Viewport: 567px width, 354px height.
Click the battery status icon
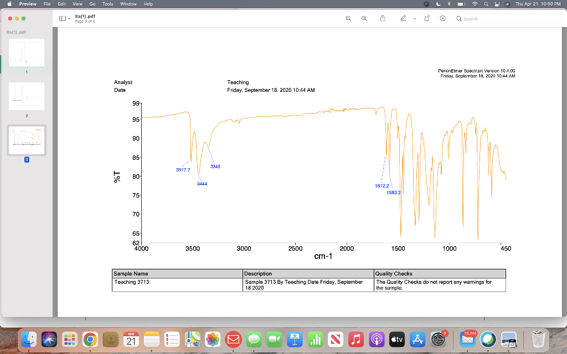pos(461,4)
